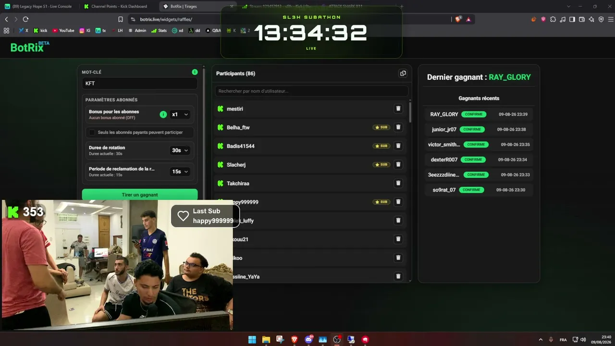
Task: Remove Slacherj via the trash icon
Action: point(398,164)
